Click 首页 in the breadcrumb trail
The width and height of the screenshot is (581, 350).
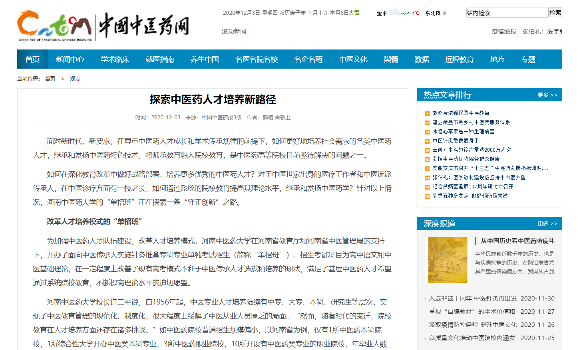50,79
